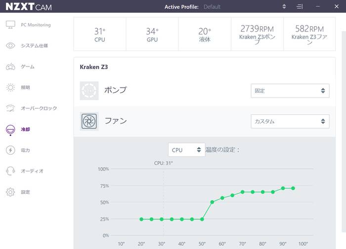Viewport: 346px width, 249px height.
Task: Open the オーバークロック gauge icon
Action: (x=10, y=108)
